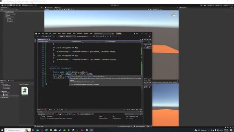Screen dimensions: 234x132
Task: Click the Undo toolbar icon
Action: point(53,36)
